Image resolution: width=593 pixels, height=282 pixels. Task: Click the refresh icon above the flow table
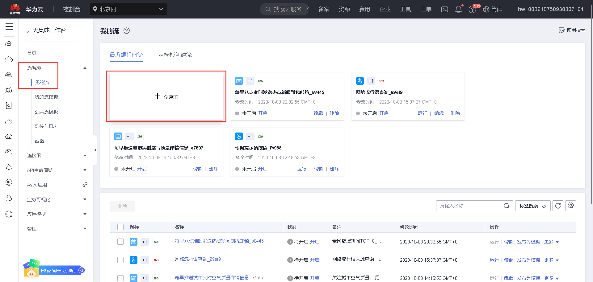pos(558,206)
